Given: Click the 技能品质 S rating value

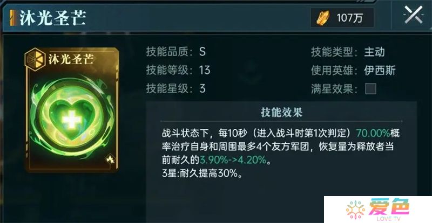Looking at the screenshot, I should pos(202,52).
